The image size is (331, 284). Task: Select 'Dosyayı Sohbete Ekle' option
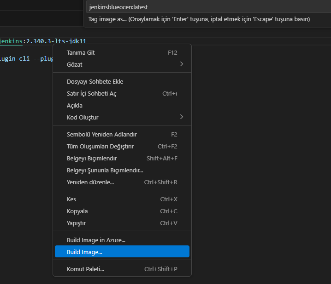click(95, 82)
